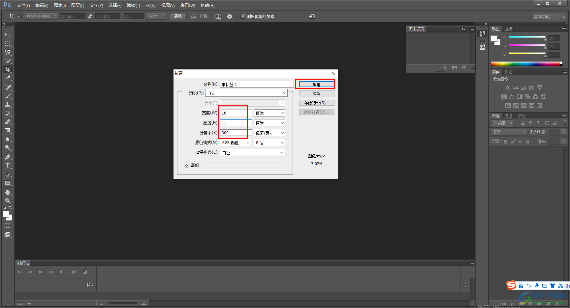Viewport: 570px width, 308px height.
Task: Open the 8 位 bit depth dropdown
Action: (x=269, y=142)
